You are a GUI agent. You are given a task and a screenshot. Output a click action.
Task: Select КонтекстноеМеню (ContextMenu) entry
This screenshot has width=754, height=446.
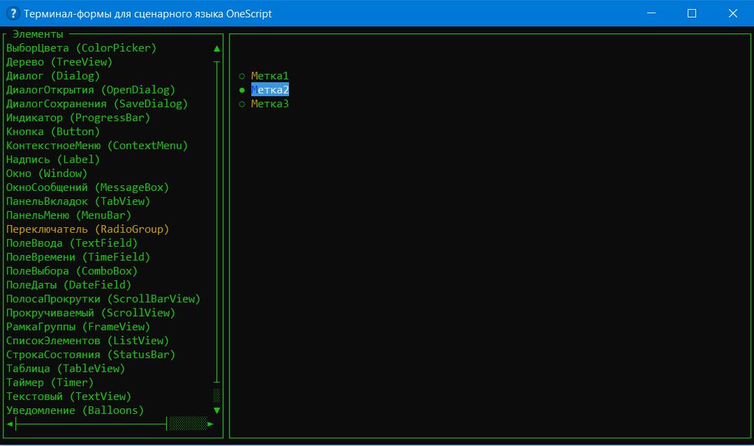(x=97, y=146)
